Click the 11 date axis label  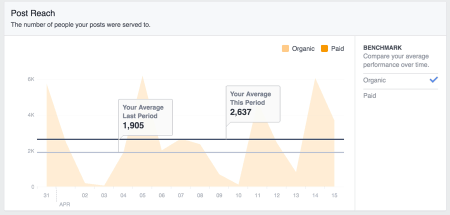(257, 195)
